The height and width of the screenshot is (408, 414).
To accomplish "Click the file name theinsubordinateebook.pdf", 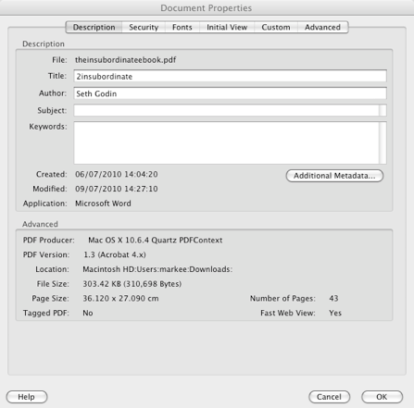I will click(x=126, y=60).
